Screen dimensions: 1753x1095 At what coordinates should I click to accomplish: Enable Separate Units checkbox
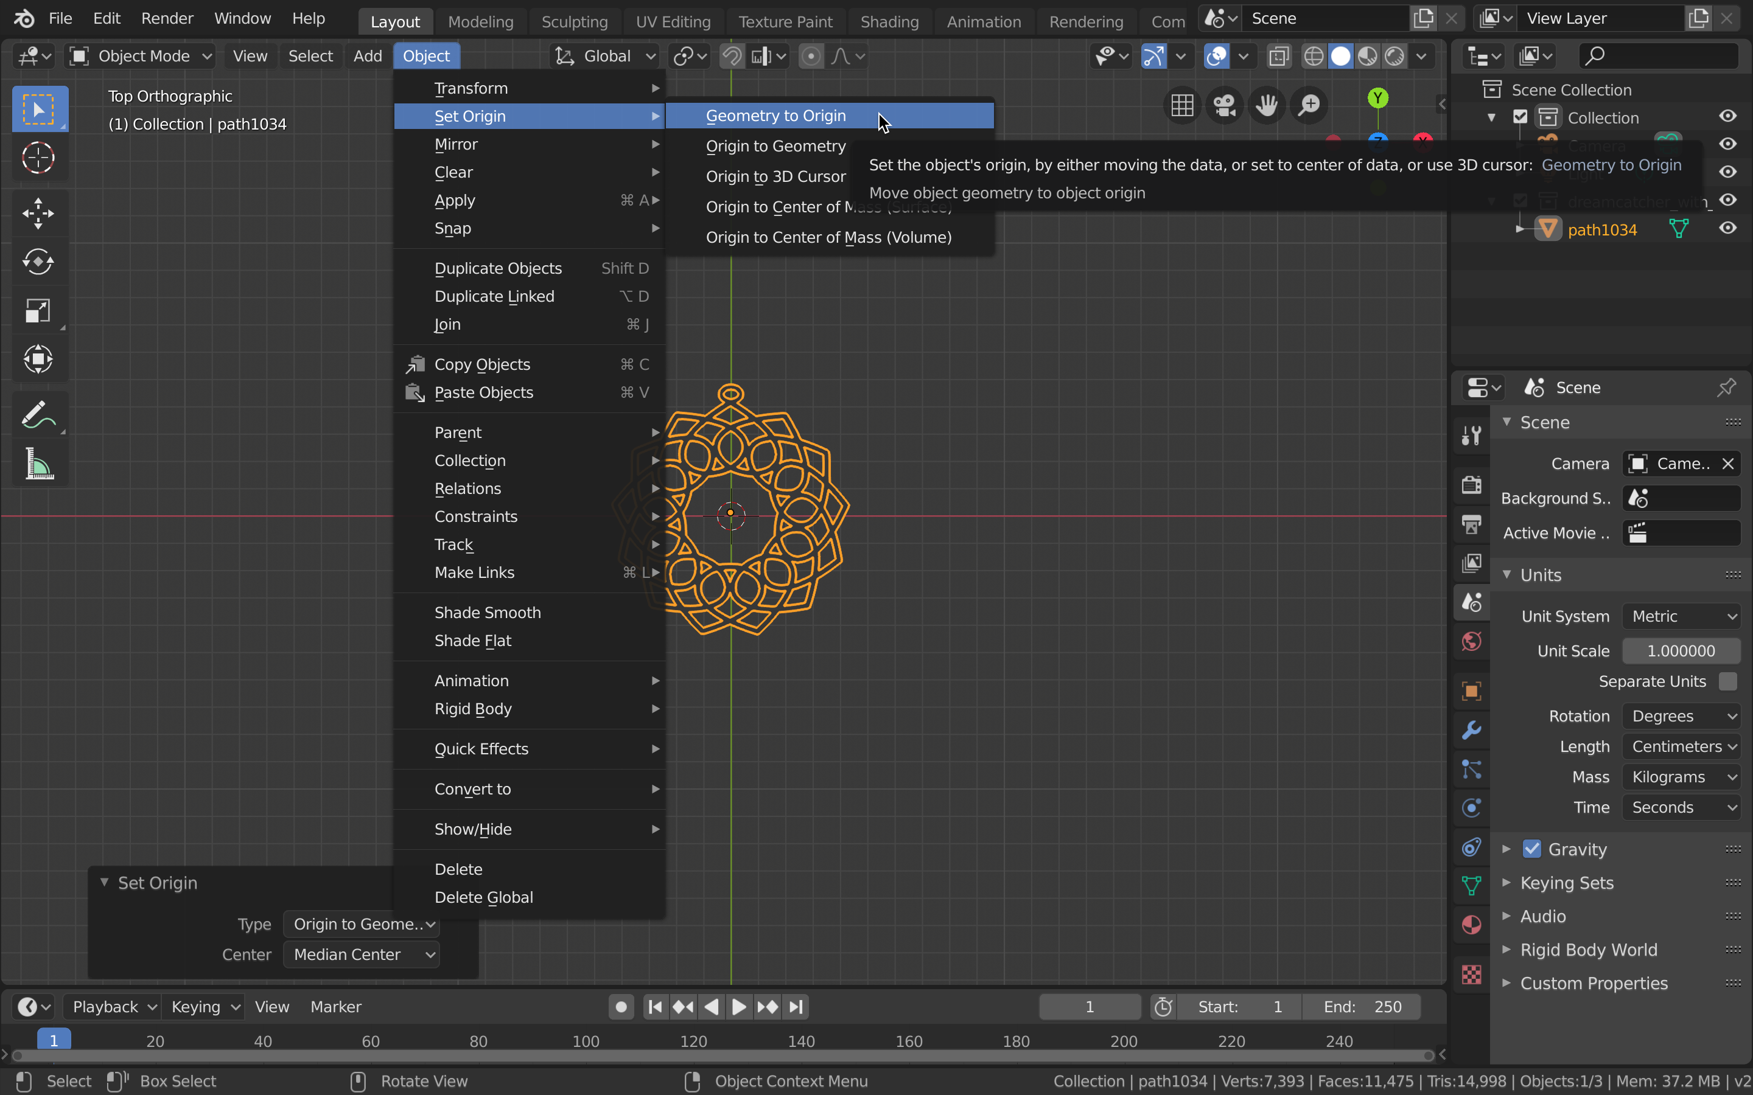pyautogui.click(x=1727, y=681)
